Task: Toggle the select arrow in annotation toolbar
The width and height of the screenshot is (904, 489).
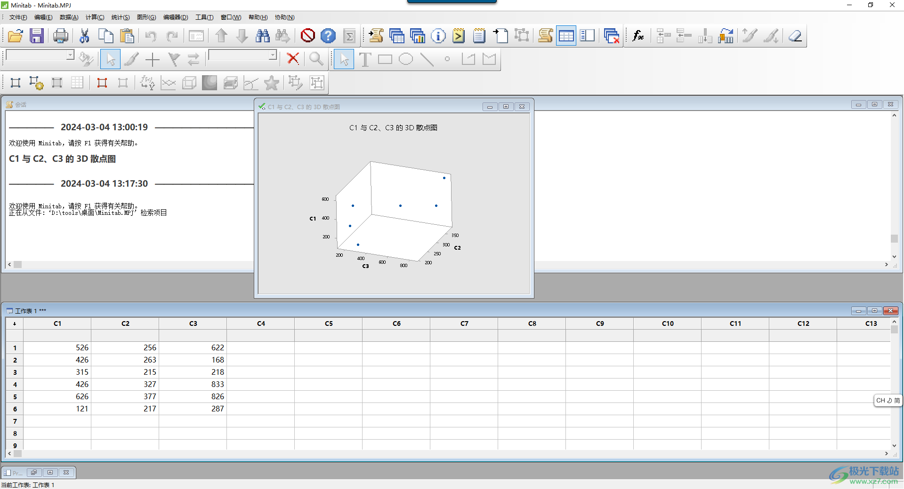Action: (x=344, y=59)
